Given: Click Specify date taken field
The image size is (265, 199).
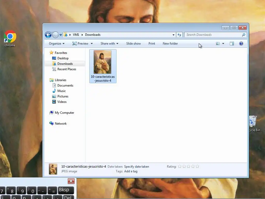Looking at the screenshot, I should tap(137, 167).
